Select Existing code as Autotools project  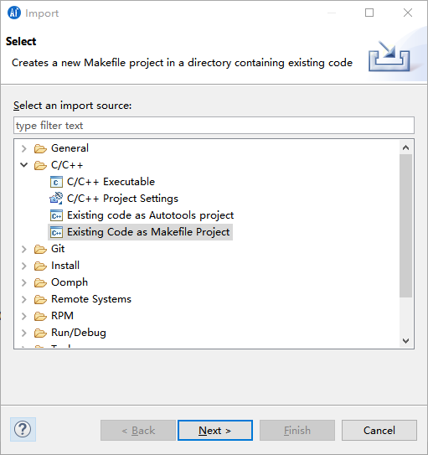(x=150, y=215)
